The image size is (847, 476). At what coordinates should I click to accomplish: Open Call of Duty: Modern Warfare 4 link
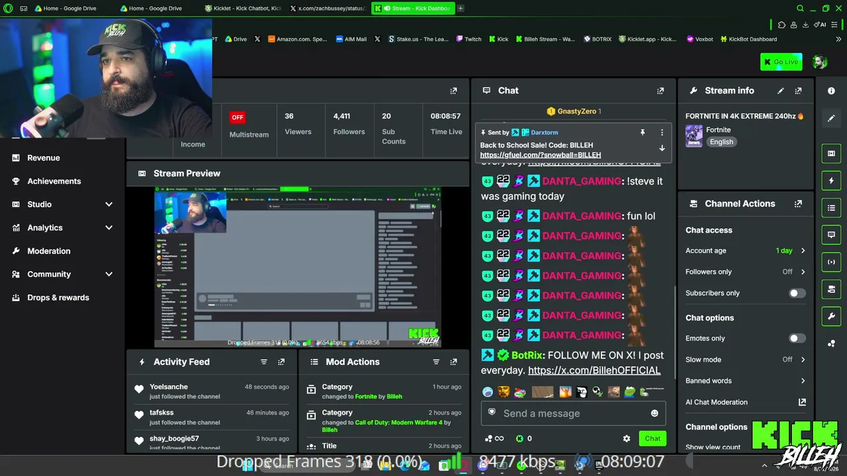pos(399,422)
